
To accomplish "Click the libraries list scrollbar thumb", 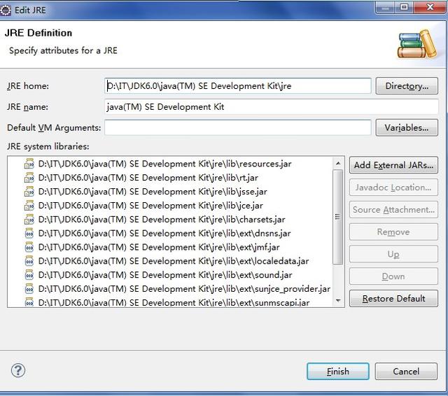I will (x=338, y=217).
